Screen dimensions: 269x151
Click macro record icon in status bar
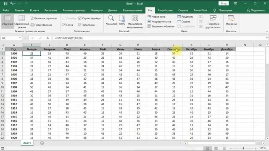(x=3, y=148)
